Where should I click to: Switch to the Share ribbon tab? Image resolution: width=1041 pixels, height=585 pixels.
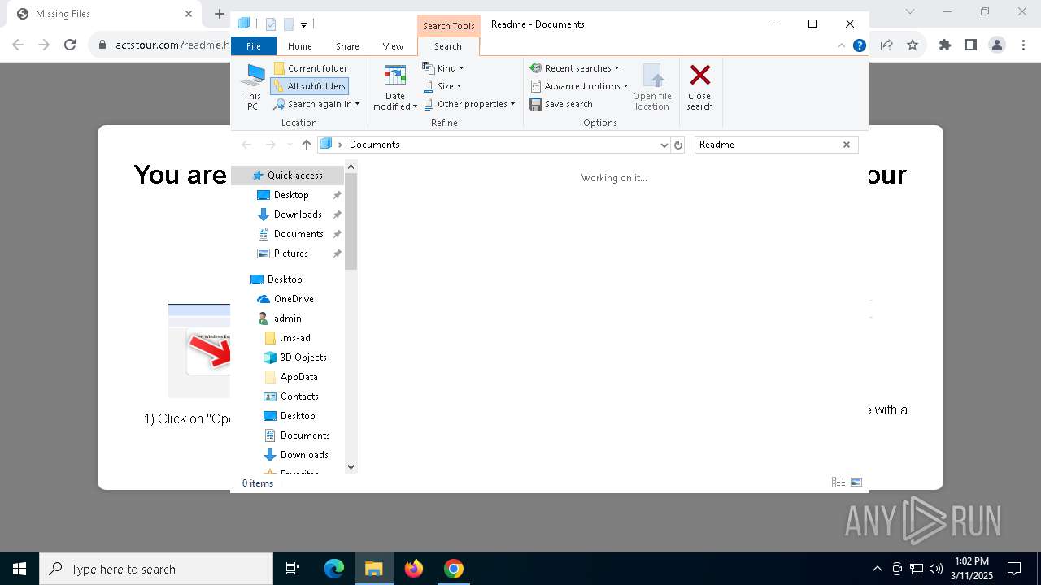(347, 46)
